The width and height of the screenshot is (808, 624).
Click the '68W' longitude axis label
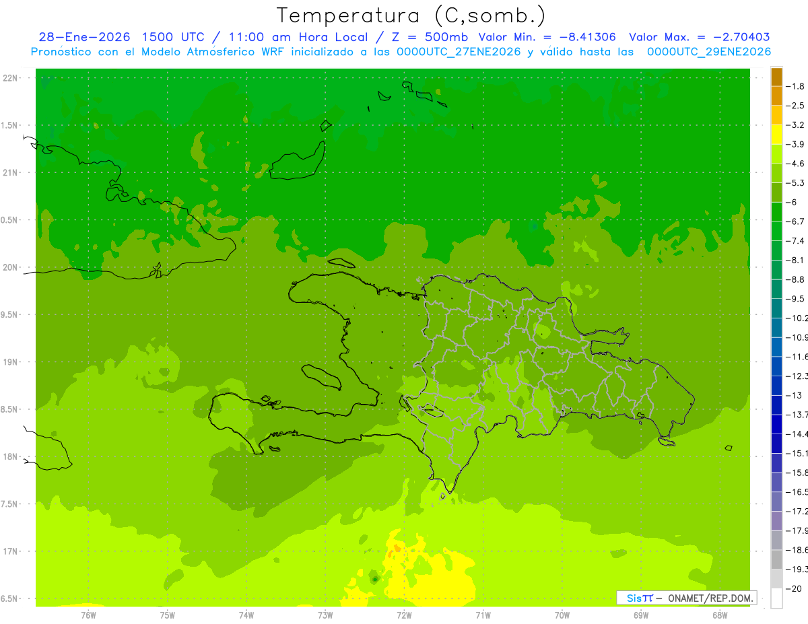(720, 615)
